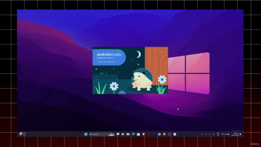Expand the hidden system tray icons chevron
261x147 pixels.
point(202,134)
